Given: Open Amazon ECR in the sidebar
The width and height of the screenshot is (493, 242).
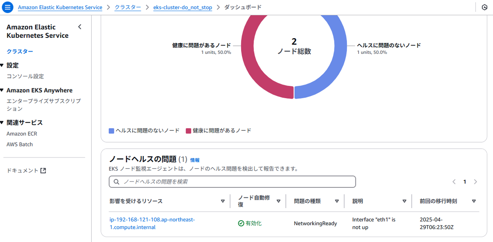Looking at the screenshot, I should point(22,134).
